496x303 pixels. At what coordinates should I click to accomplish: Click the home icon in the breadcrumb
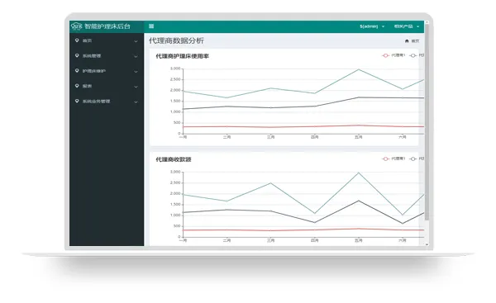point(407,40)
